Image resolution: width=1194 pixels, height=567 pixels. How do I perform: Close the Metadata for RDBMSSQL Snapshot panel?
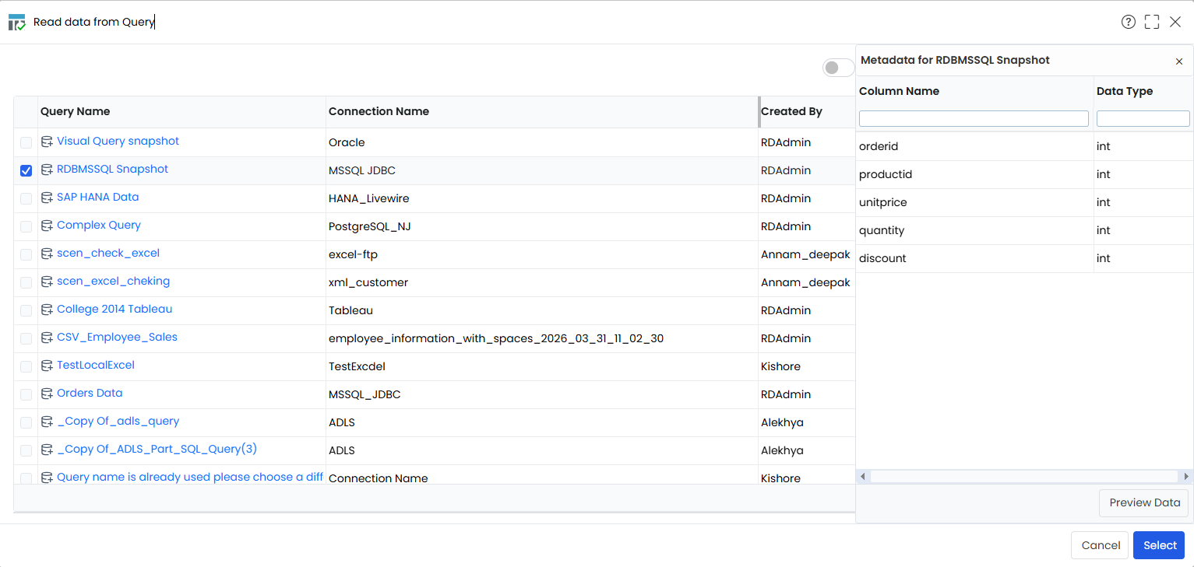[x=1179, y=61]
